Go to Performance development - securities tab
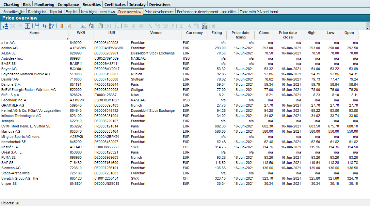Image resolution: width=370 pixels, height=206 pixels. click(206, 12)
